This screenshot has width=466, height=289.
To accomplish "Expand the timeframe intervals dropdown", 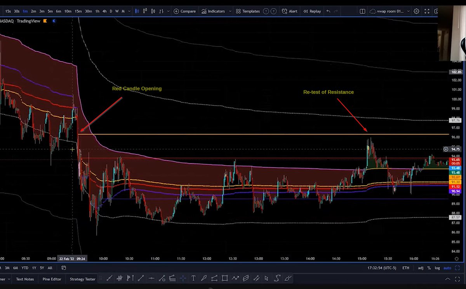I will click(129, 11).
